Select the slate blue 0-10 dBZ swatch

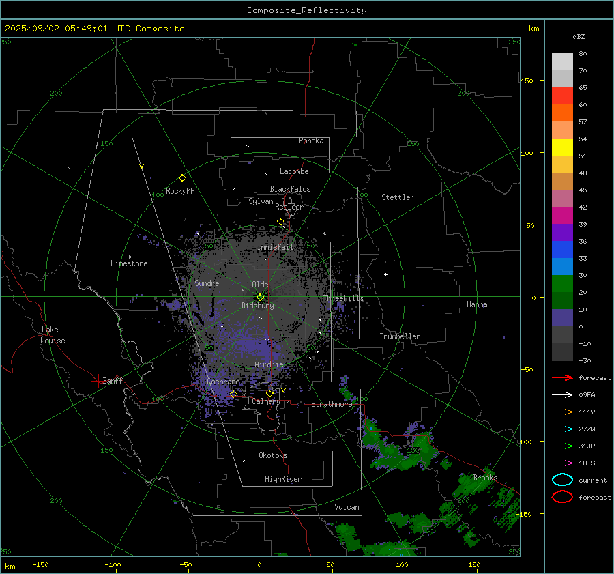click(562, 318)
